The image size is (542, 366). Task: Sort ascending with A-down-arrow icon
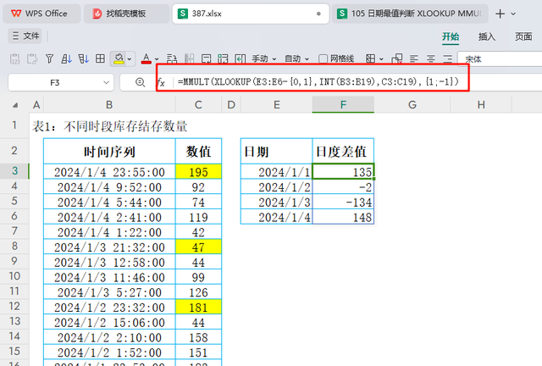[66, 58]
